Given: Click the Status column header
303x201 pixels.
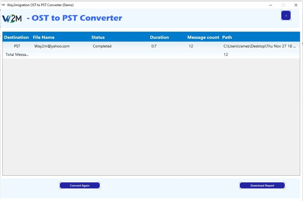Looking at the screenshot, I should click(x=98, y=37).
